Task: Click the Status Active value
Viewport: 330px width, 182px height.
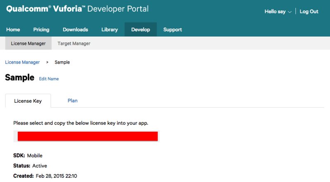Action: click(40, 166)
